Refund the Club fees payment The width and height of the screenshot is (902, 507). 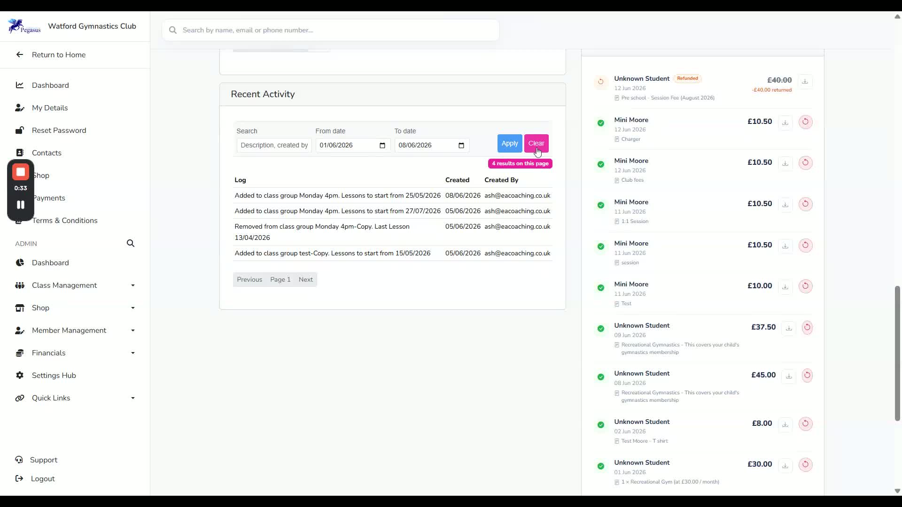coord(805,163)
